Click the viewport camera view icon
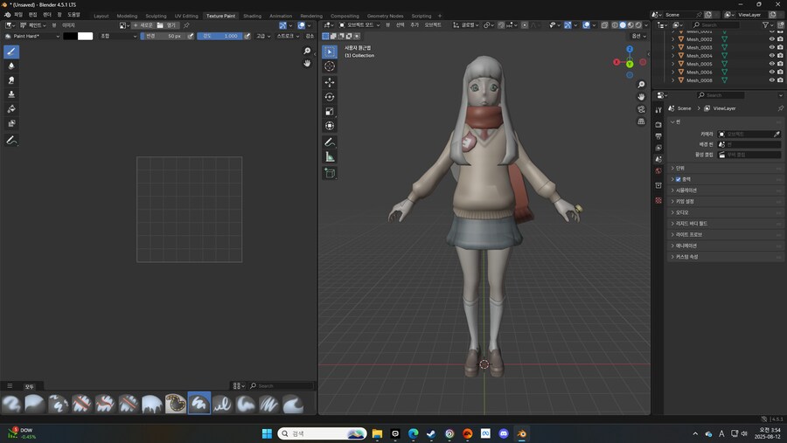The image size is (787, 443). [641, 109]
